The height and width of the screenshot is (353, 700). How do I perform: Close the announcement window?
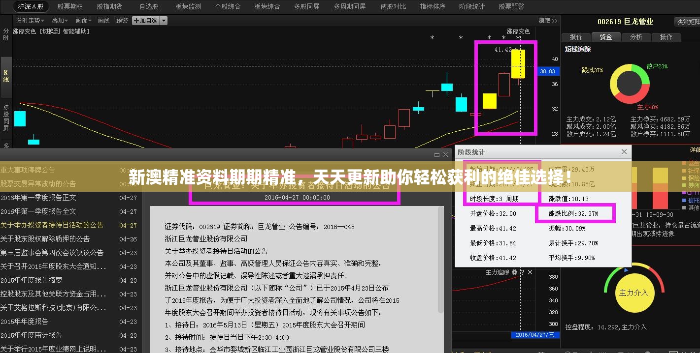(x=446, y=154)
